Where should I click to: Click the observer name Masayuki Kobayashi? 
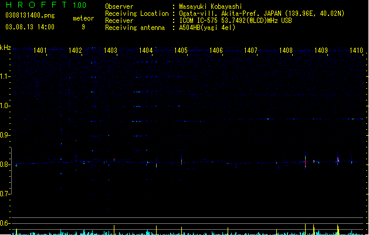pyautogui.click(x=211, y=6)
